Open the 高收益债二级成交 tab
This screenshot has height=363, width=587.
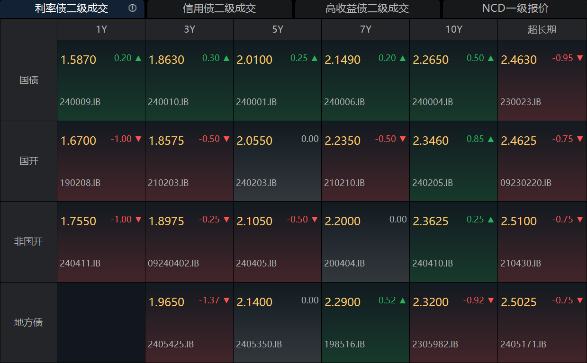click(367, 9)
